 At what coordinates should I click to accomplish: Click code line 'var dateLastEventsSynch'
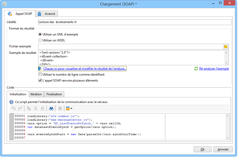pyautogui.click(x=72, y=127)
